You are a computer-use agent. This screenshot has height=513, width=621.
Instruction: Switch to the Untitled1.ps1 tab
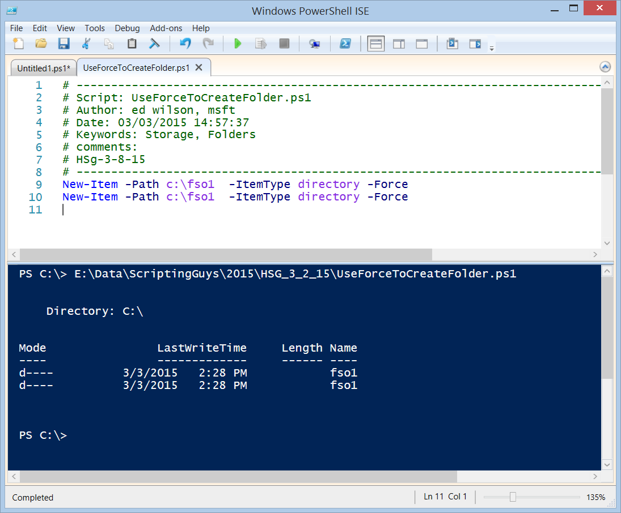[43, 67]
